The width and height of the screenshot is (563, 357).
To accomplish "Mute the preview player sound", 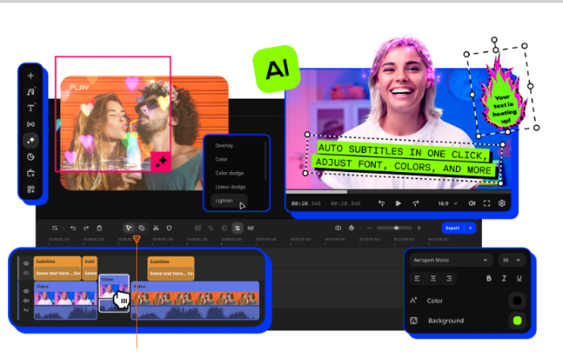I will click(x=472, y=203).
